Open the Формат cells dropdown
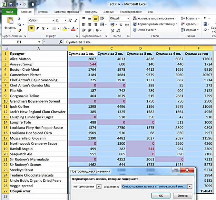216x200 pixels. pyautogui.click(x=190, y=30)
